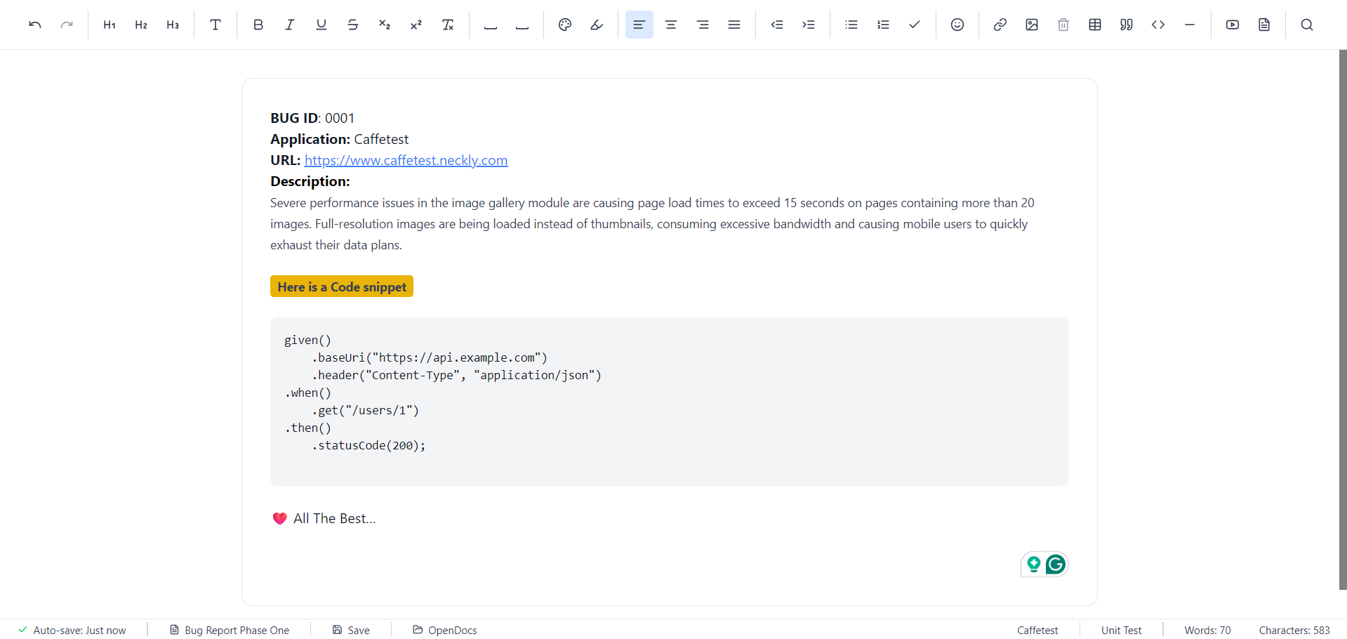Image resolution: width=1347 pixels, height=639 pixels.
Task: Click the vertical scrollbar
Action: click(x=1342, y=319)
